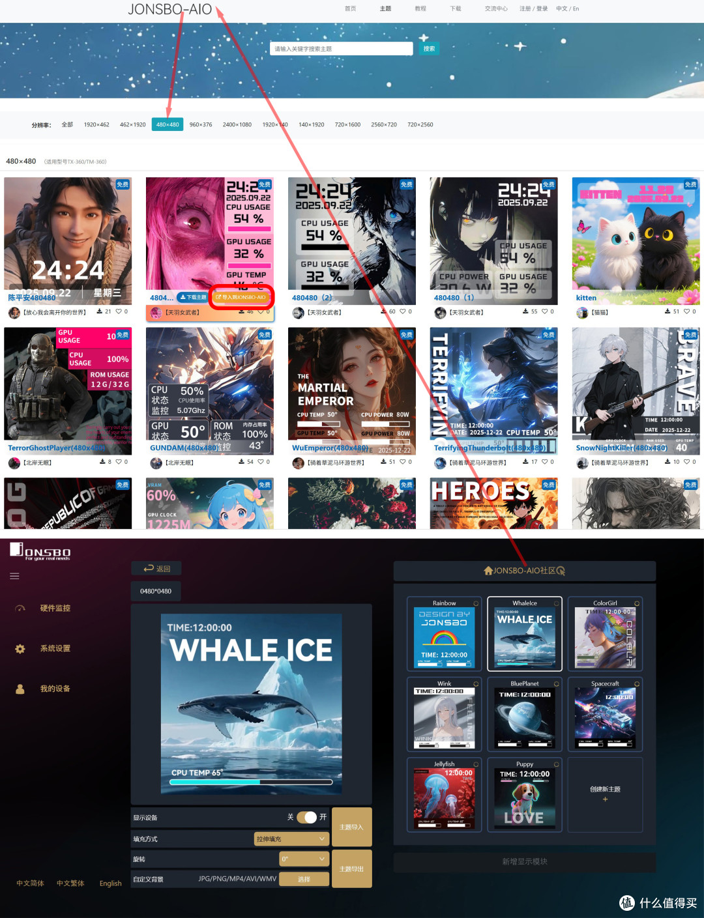Image resolution: width=704 pixels, height=918 pixels.
Task: Click 中文 / En language switch on website
Action: point(567,8)
